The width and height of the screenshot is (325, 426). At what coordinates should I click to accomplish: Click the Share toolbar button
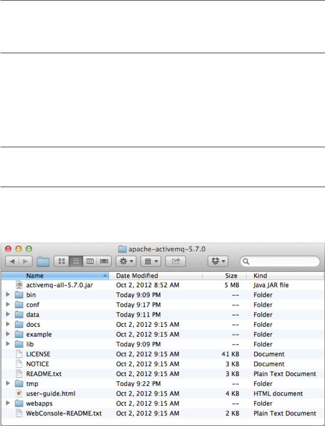coord(176,261)
